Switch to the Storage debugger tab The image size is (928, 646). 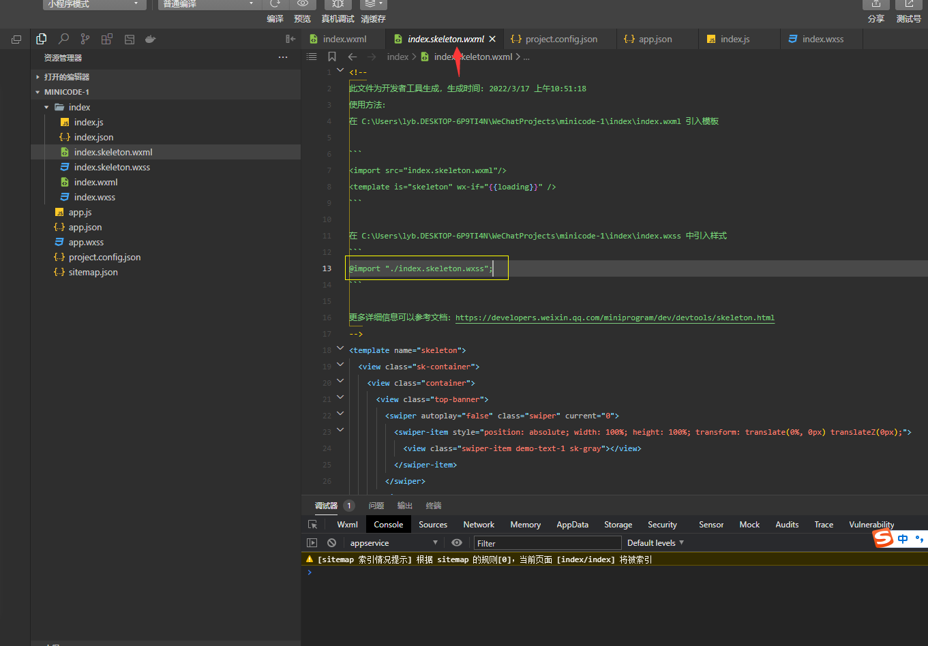coord(618,525)
